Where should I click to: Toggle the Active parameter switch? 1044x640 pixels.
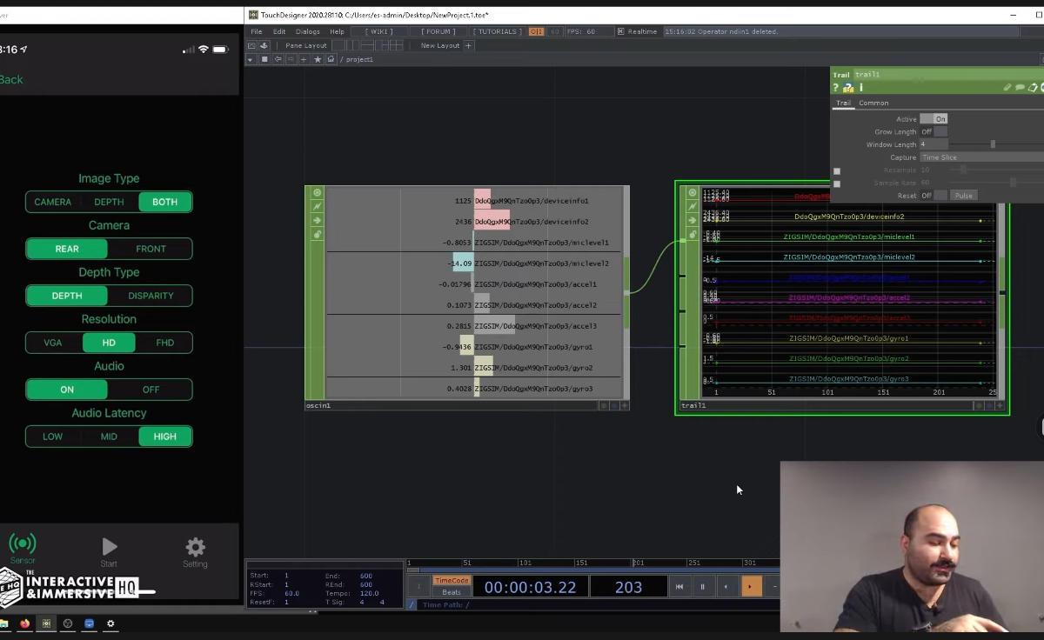pos(934,119)
